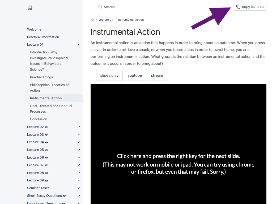Viewport: 272px width, 204px height.
Task: Expand the Lecture 07 chevron
Action: click(79, 165)
